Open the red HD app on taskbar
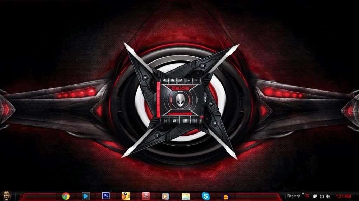The width and height of the screenshot is (359, 201). tap(146, 196)
